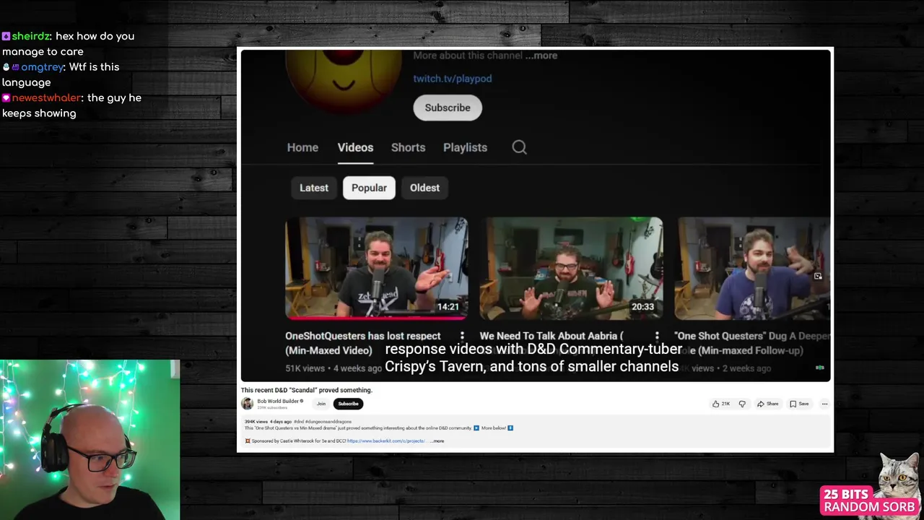The width and height of the screenshot is (924, 520).
Task: Open the twitch.tv/playpod link
Action: (453, 79)
